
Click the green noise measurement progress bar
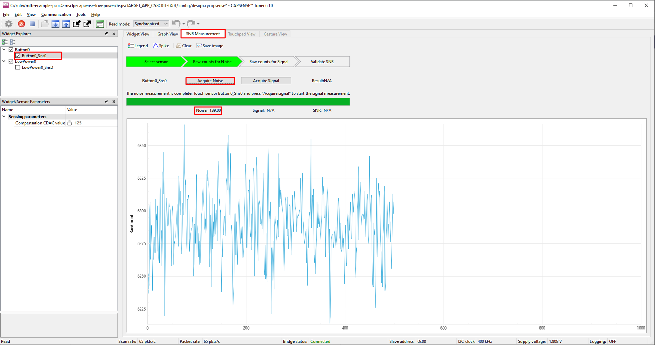[x=238, y=102]
